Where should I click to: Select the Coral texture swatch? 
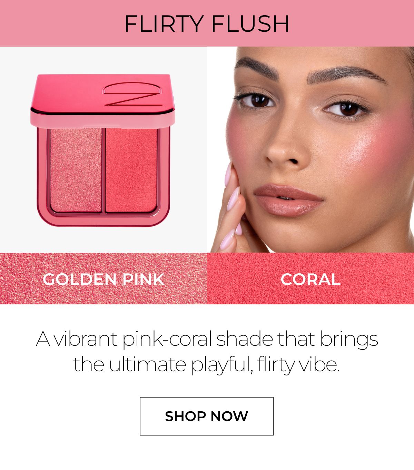point(310,278)
